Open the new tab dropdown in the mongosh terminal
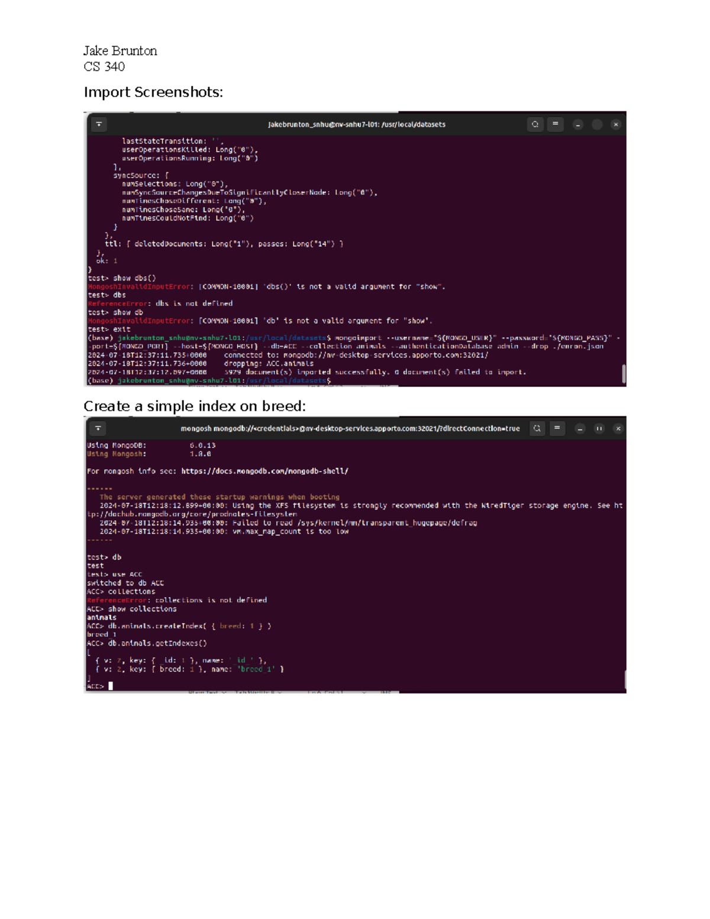The image size is (710, 919). (x=98, y=428)
